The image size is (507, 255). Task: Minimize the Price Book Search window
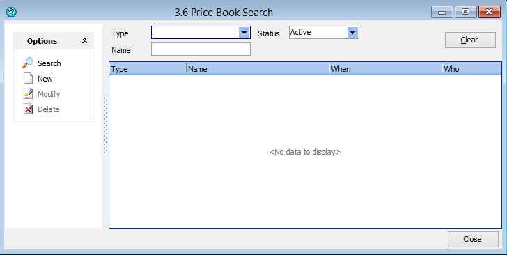point(442,12)
